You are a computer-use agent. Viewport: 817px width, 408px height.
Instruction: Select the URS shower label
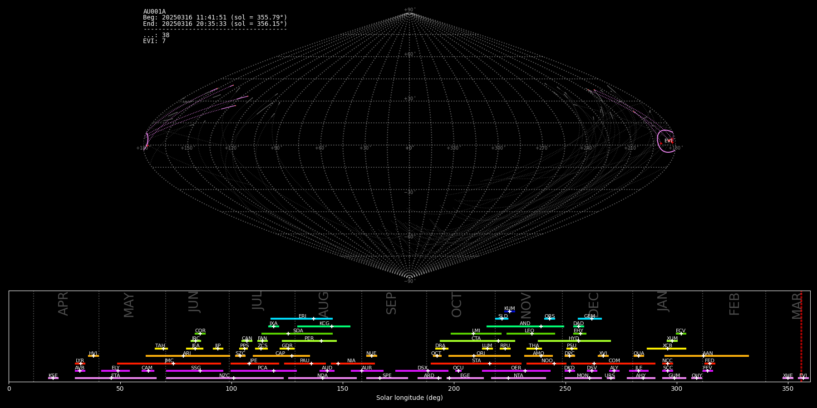click(610, 376)
